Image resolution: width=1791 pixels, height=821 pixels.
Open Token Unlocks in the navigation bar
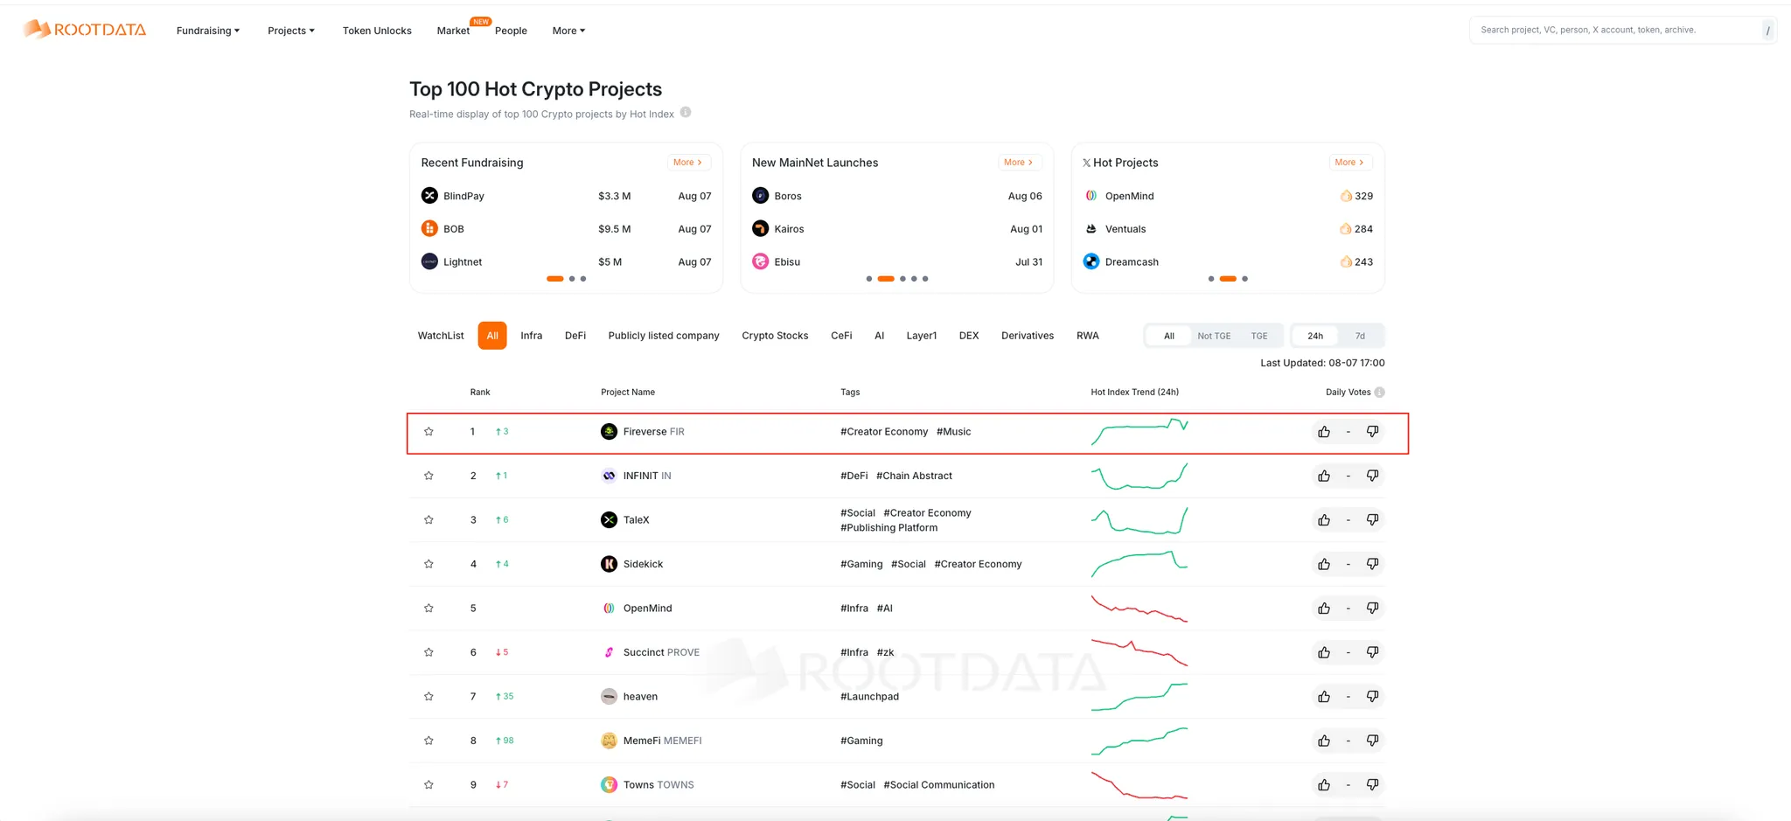pyautogui.click(x=377, y=31)
